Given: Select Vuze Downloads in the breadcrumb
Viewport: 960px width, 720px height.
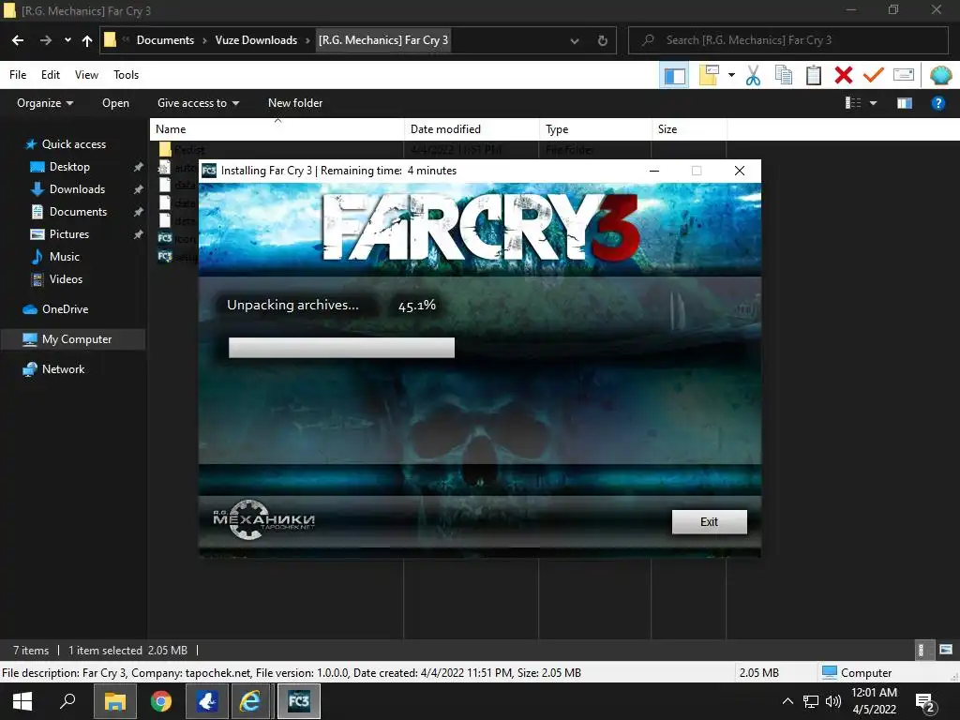Looking at the screenshot, I should click(x=256, y=40).
